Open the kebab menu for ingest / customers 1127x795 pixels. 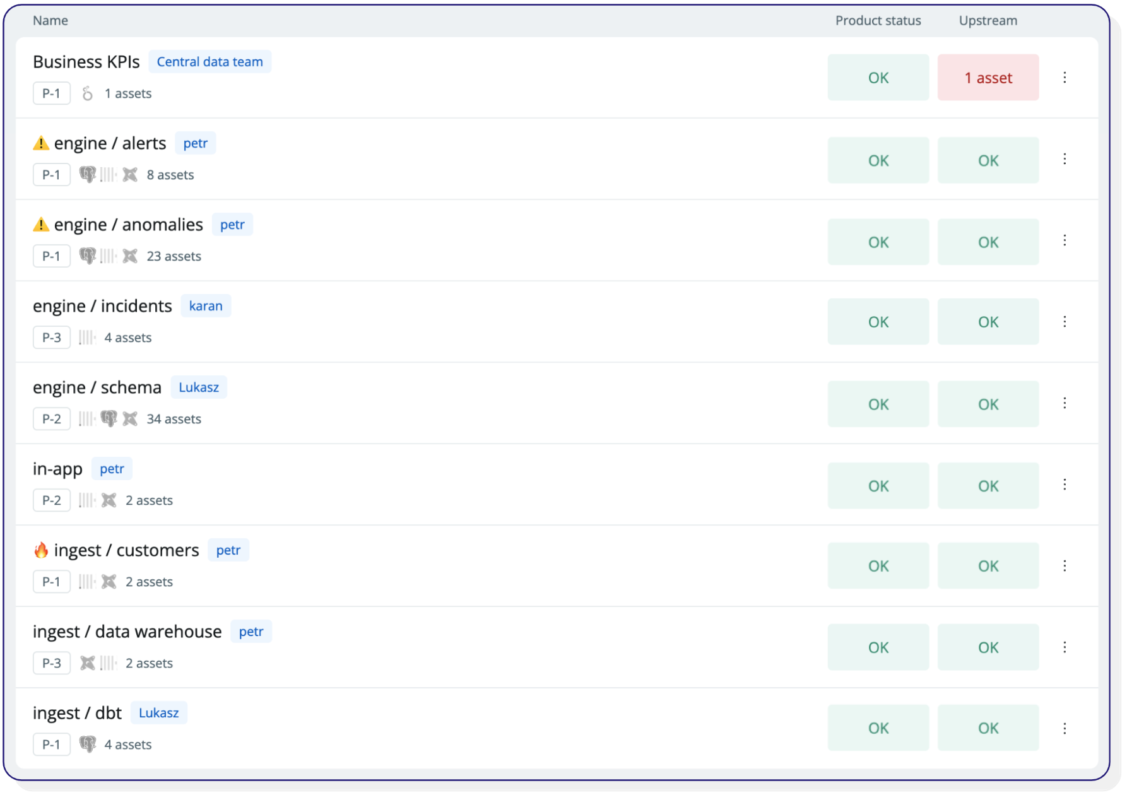(x=1065, y=566)
